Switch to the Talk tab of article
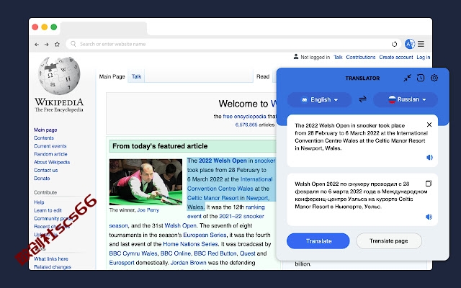Screen dimensions: 461x288 (136, 76)
